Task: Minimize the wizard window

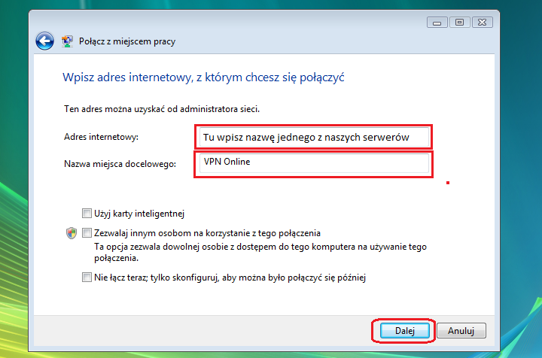Action: pyautogui.click(x=437, y=23)
